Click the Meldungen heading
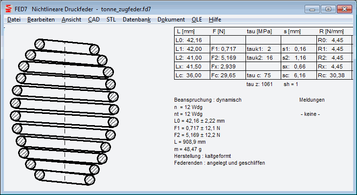This screenshot has height=195, width=357. (x=312, y=100)
